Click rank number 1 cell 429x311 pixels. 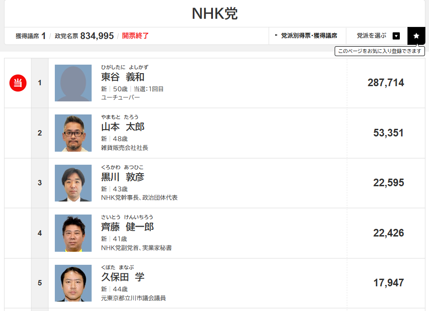tap(40, 83)
